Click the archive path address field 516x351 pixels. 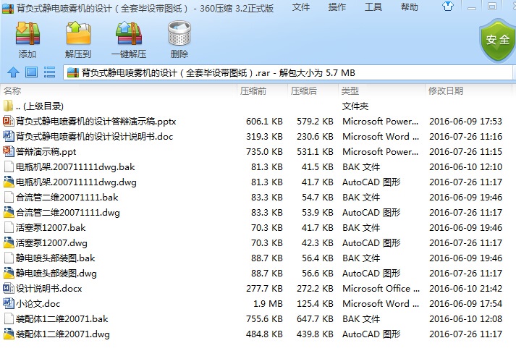click(288, 72)
